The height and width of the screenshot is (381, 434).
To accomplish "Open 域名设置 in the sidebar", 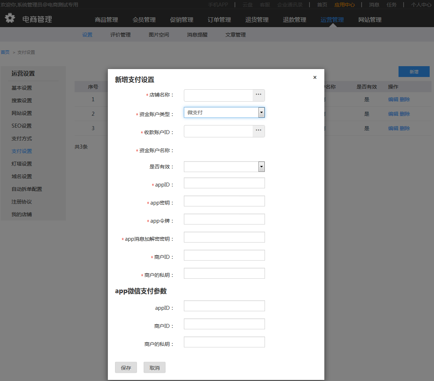I will 22,176.
